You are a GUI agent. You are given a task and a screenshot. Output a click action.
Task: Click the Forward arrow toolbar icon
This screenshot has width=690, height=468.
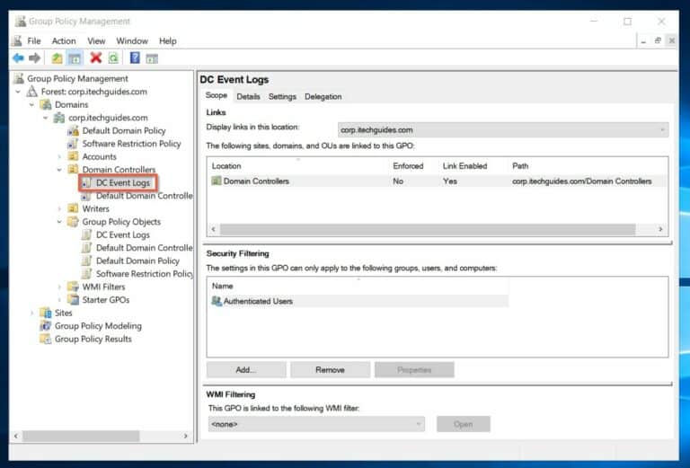click(x=34, y=58)
